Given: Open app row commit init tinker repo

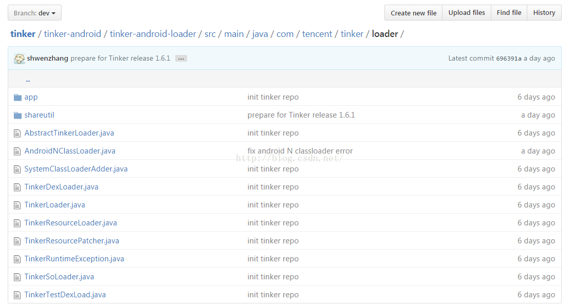Looking at the screenshot, I should 273,97.
